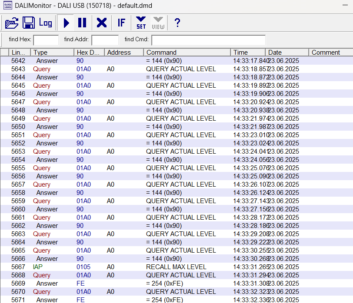
Task: Open the SET filter settings icon
Action: [141, 23]
